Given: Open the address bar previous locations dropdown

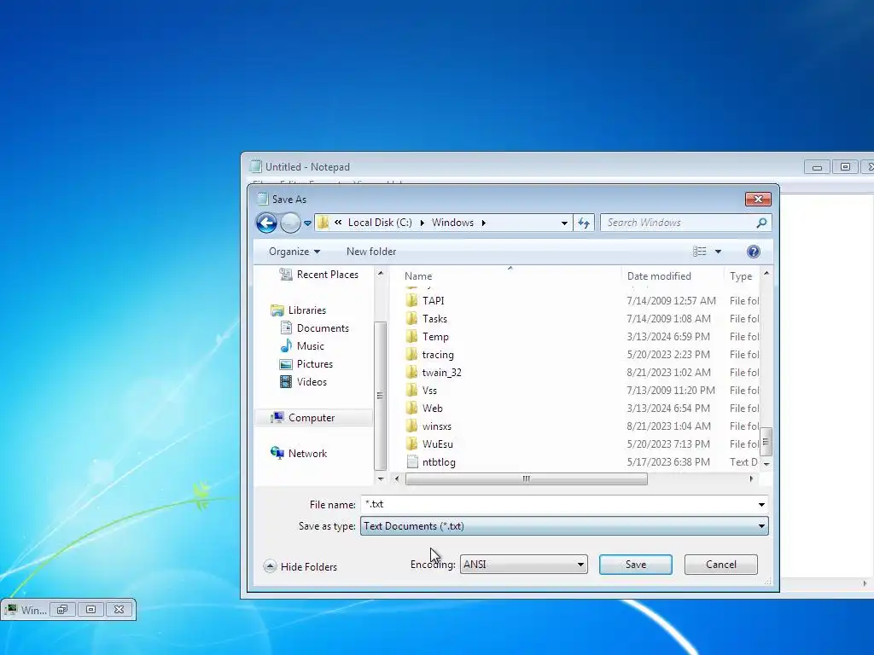Looking at the screenshot, I should [564, 223].
